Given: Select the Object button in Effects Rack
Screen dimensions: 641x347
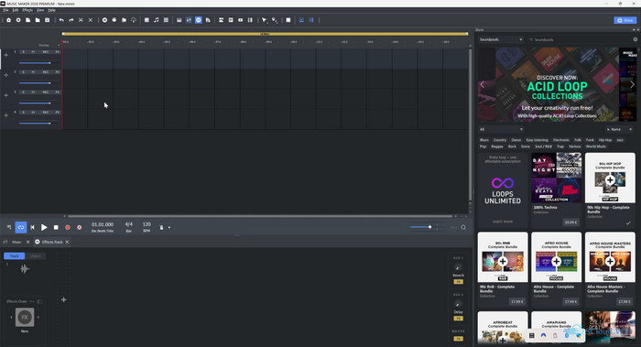Looking at the screenshot, I should click(36, 255).
